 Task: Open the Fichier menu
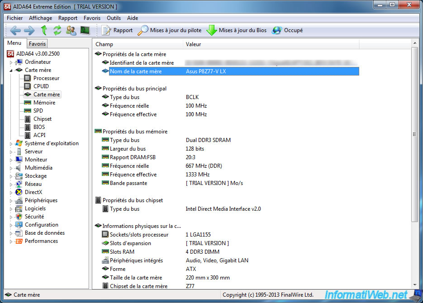[x=14, y=18]
